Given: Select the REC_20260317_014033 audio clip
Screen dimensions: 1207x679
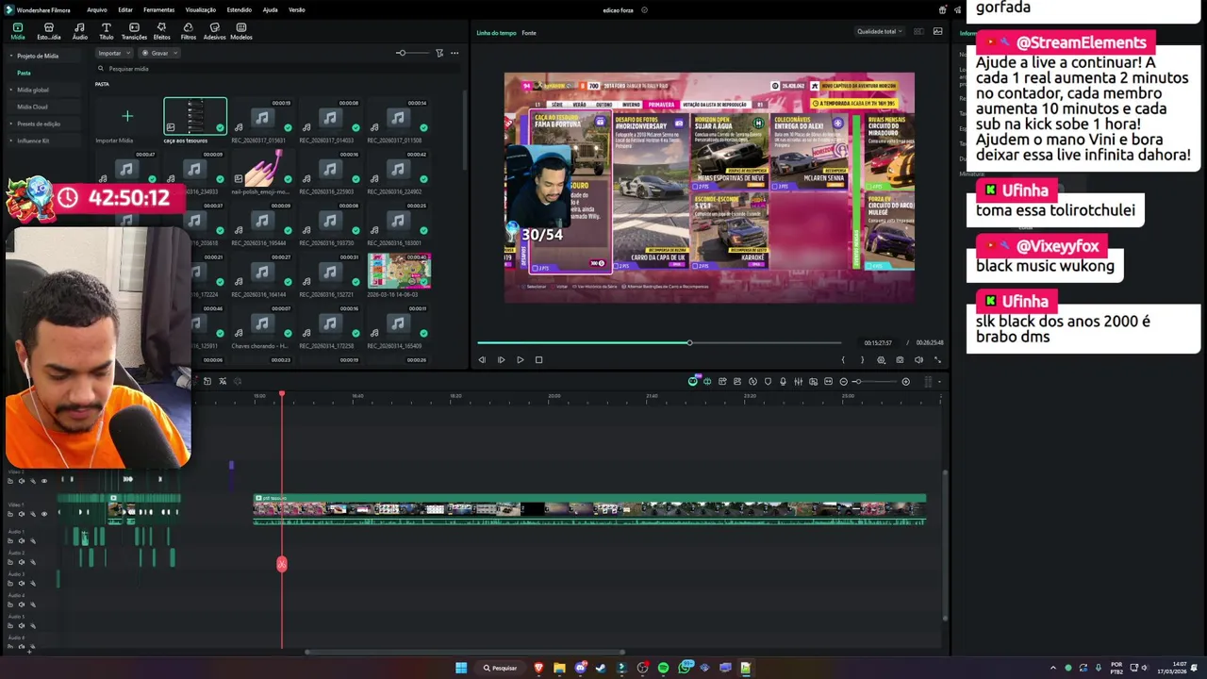Looking at the screenshot, I should point(329,117).
